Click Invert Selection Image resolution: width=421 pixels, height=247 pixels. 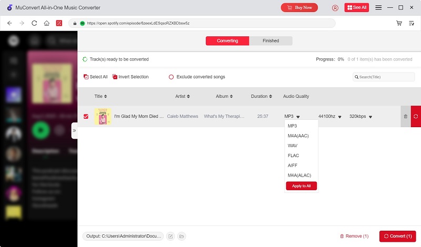tap(130, 77)
